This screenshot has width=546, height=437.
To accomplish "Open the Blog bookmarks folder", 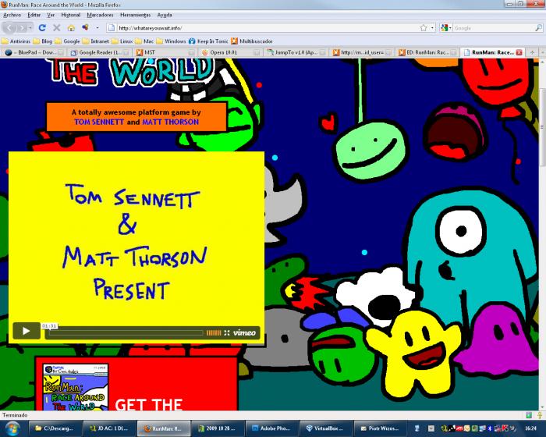I will pos(43,41).
